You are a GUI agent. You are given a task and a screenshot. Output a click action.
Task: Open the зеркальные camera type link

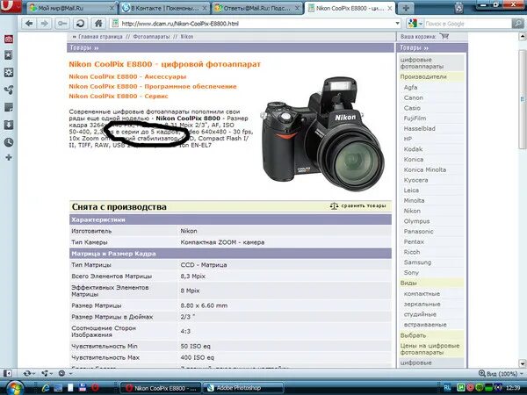(x=422, y=304)
